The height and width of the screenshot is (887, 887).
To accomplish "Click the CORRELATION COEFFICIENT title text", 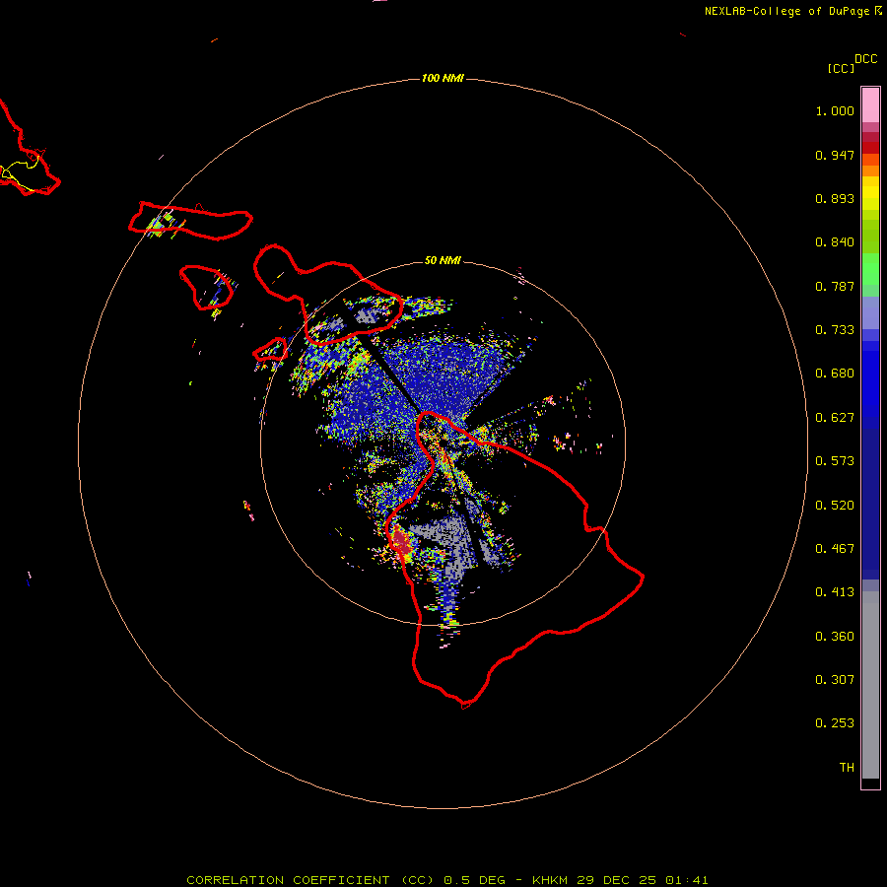I will coord(288,880).
